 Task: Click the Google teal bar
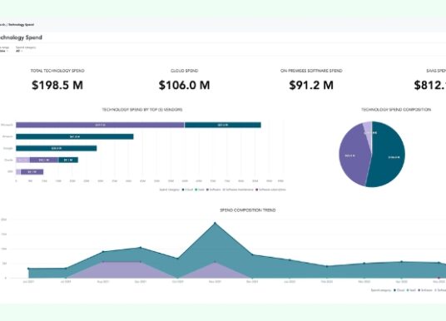(57, 148)
